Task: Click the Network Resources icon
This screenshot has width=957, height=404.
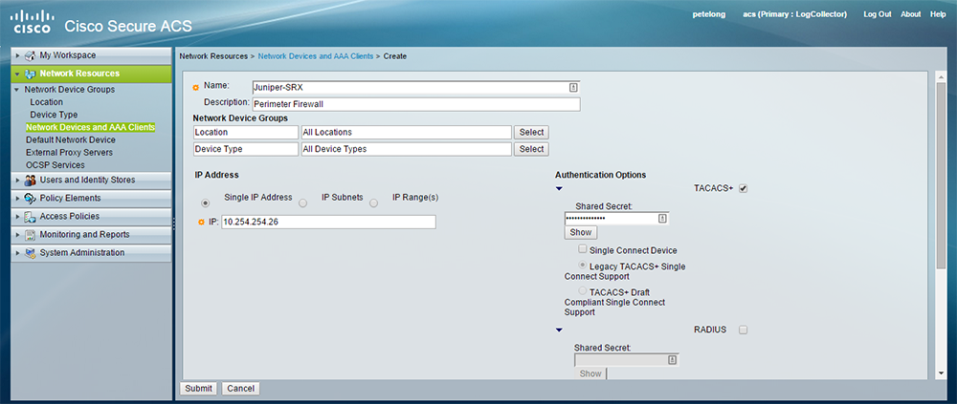Action: click(31, 74)
